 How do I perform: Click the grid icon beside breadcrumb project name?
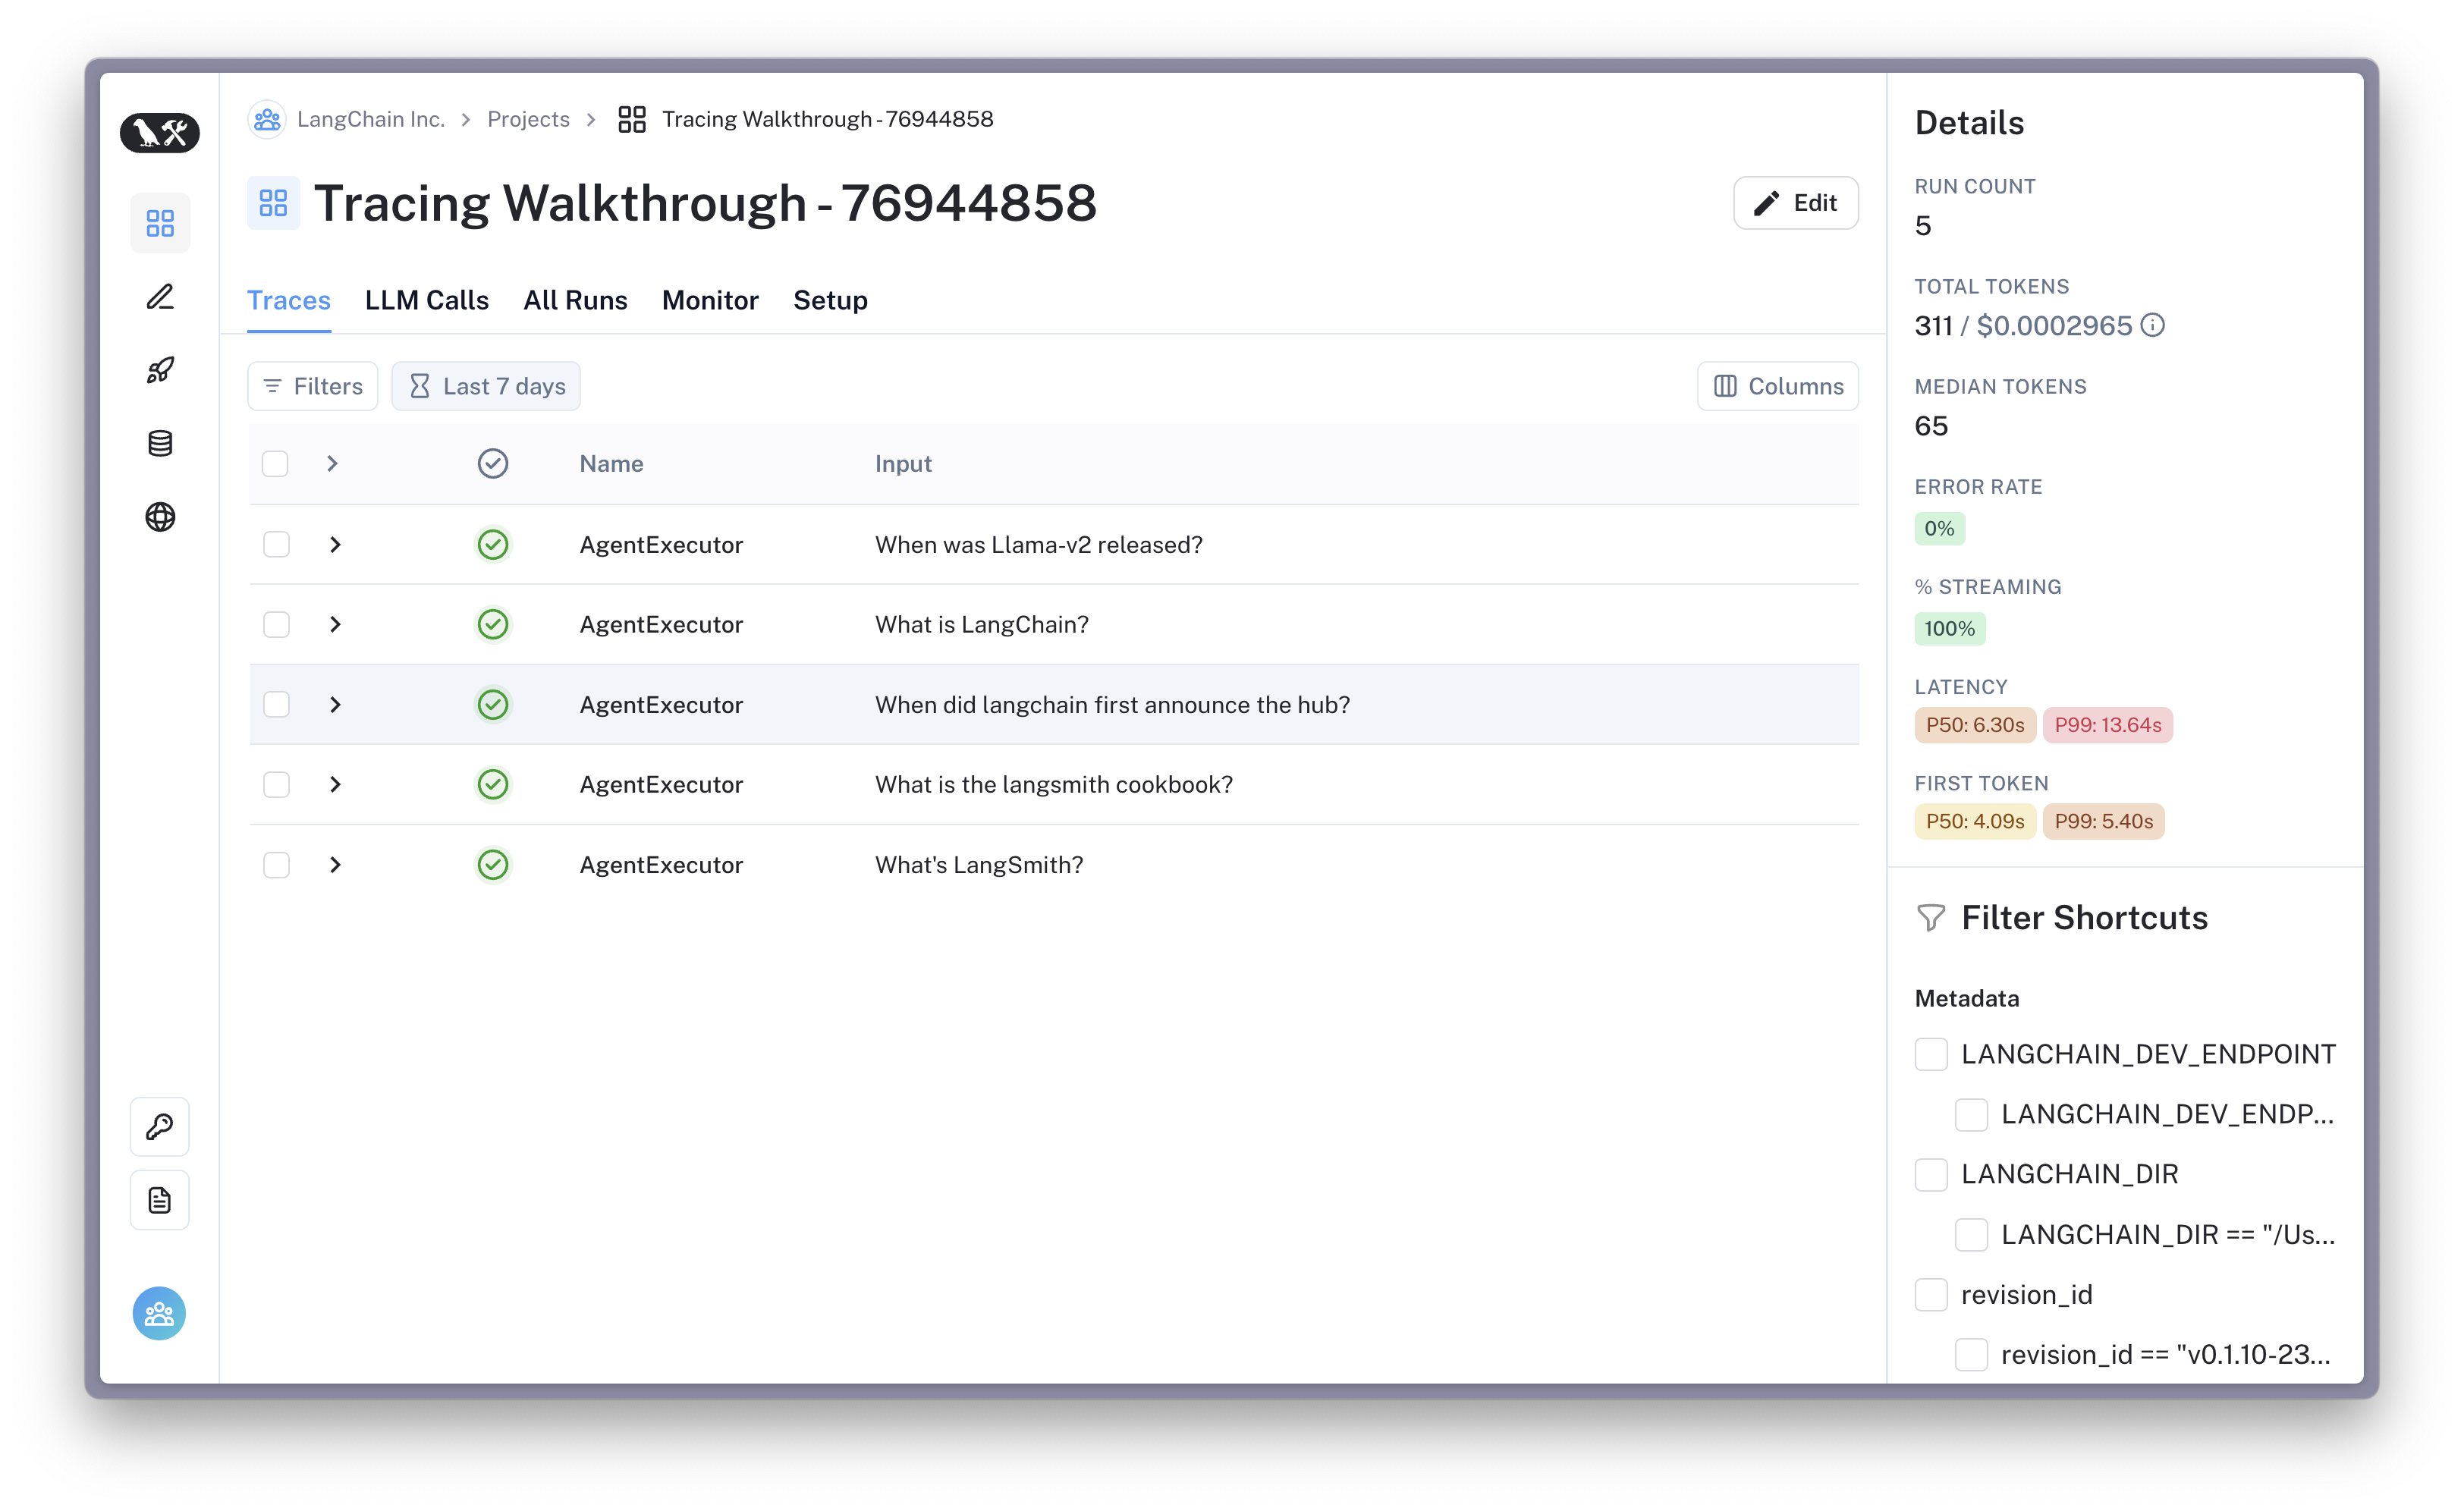pos(632,120)
